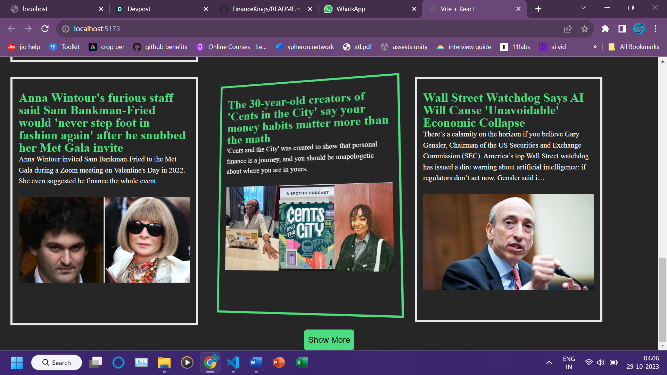Bookmark this page with star icon

pyautogui.click(x=585, y=29)
